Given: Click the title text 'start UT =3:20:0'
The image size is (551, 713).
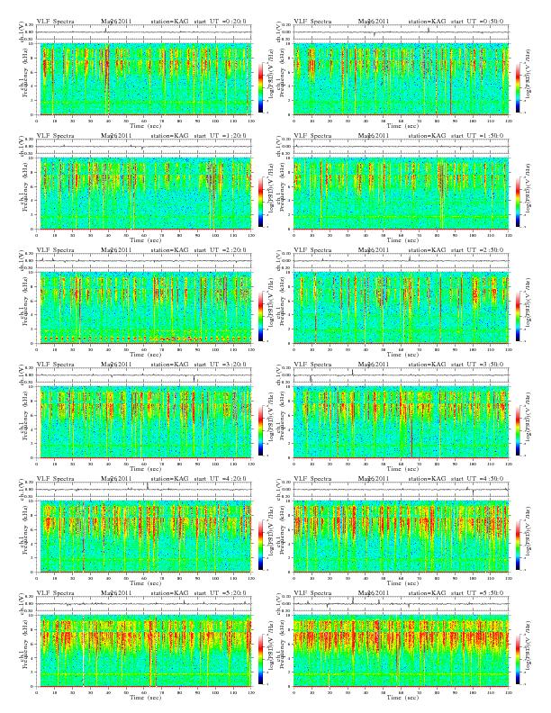Looking at the screenshot, I should 221,365.
